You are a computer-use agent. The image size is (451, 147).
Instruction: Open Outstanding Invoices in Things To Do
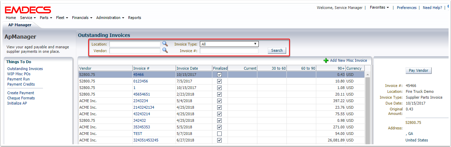[x=25, y=69]
